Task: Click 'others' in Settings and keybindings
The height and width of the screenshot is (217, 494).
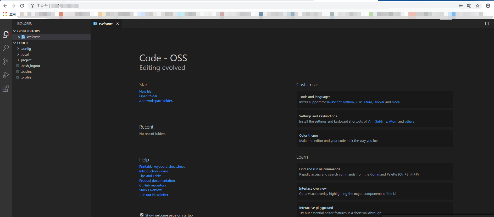Action: [409, 122]
